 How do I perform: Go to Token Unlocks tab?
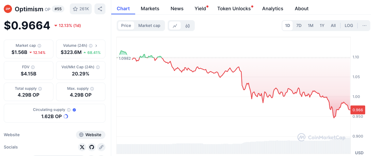tap(234, 9)
